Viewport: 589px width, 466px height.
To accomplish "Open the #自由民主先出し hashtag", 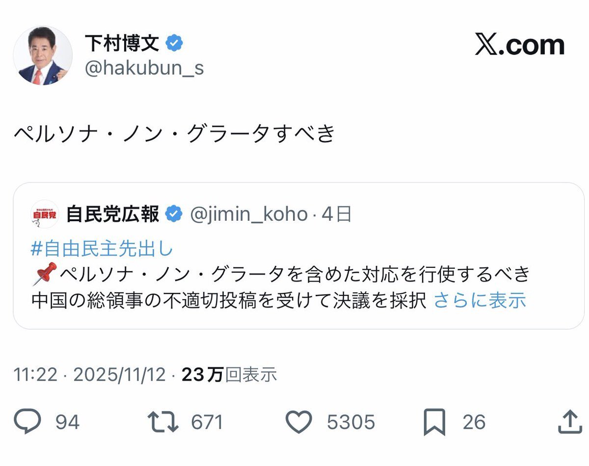I will click(102, 250).
